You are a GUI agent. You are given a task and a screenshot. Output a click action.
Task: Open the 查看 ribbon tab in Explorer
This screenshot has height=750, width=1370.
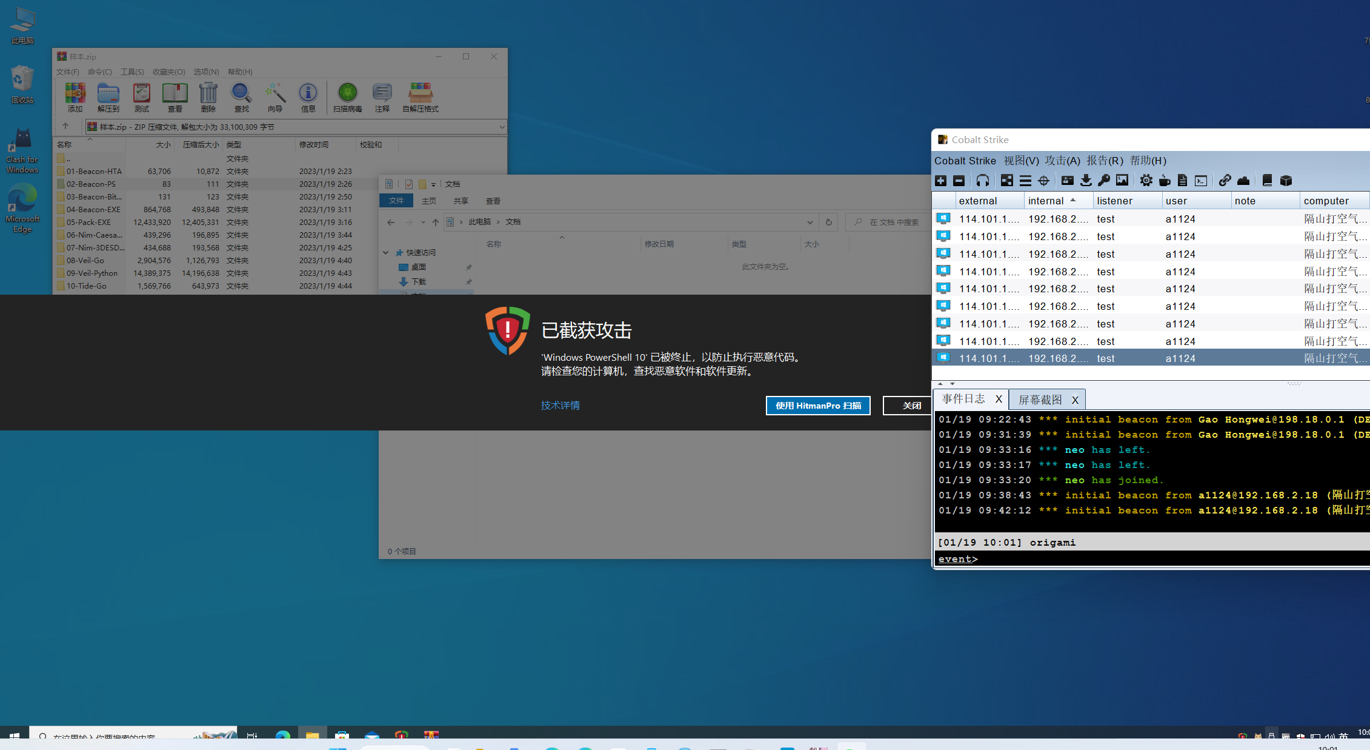pyautogui.click(x=493, y=201)
